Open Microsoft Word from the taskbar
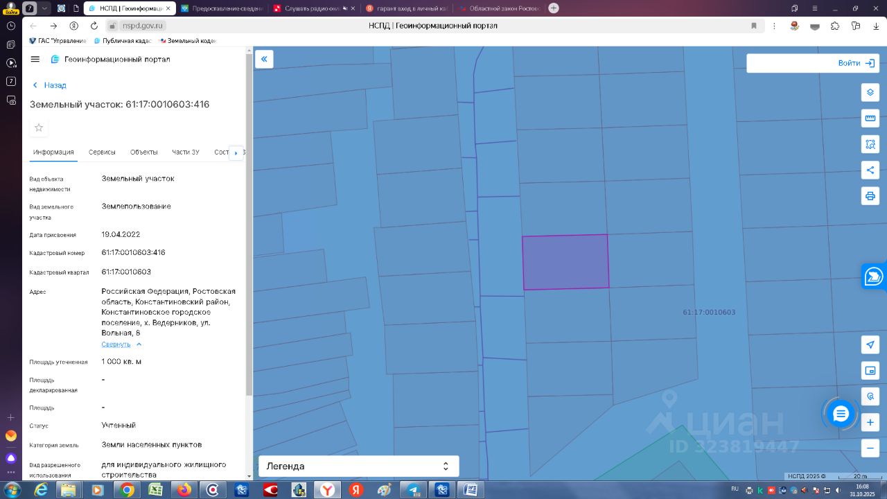Image resolution: width=887 pixels, height=499 pixels. pos(471,490)
